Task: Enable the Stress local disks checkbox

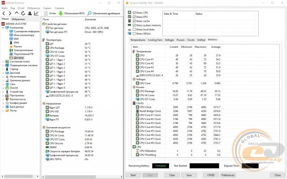Action: point(134,30)
